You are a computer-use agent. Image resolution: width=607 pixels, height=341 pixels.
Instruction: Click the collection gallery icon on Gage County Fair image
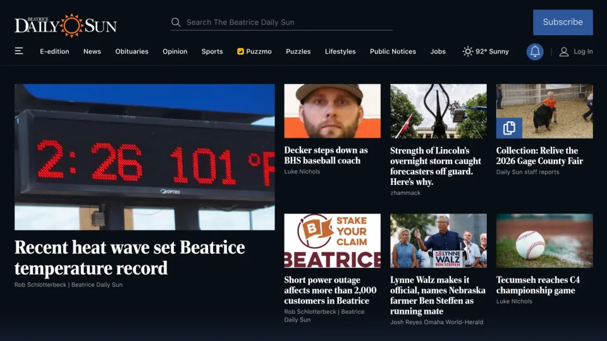(509, 128)
